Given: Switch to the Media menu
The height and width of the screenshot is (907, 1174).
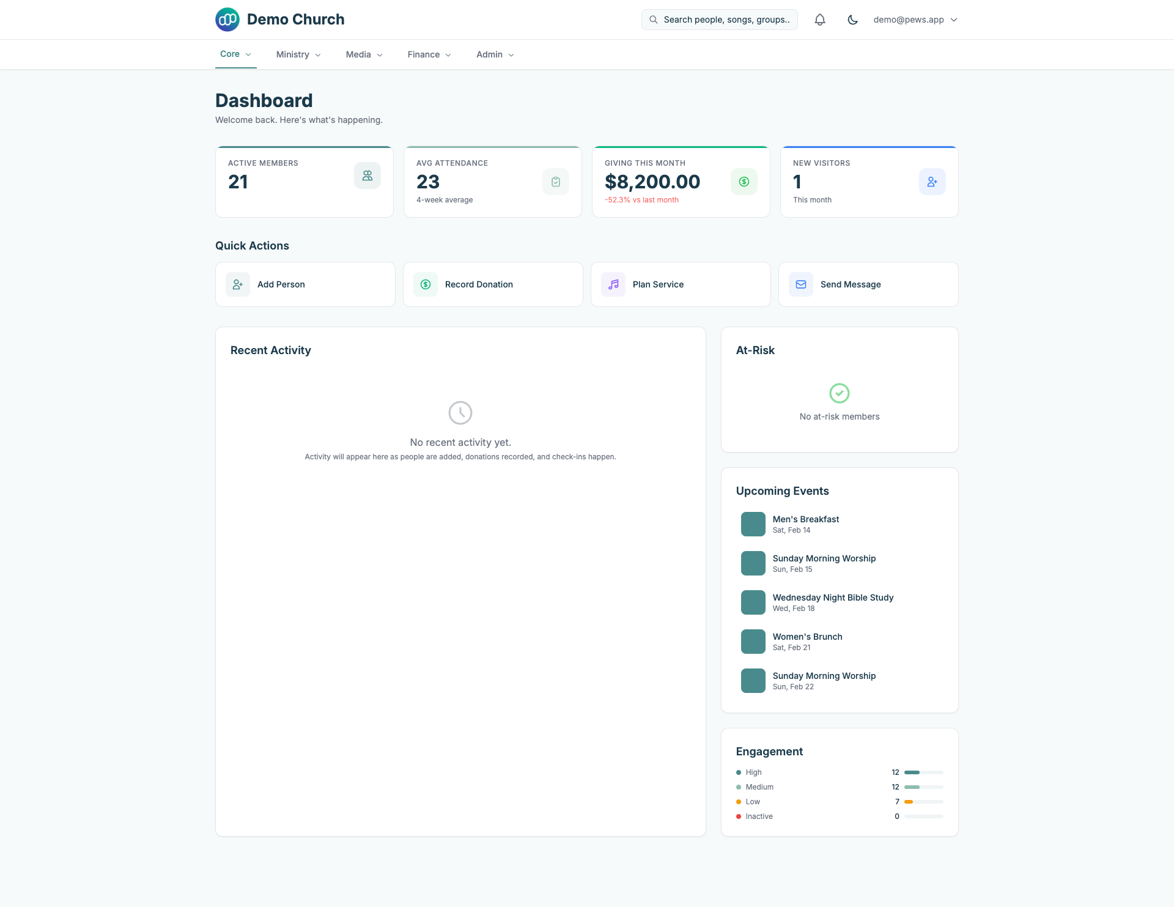Looking at the screenshot, I should click(363, 54).
